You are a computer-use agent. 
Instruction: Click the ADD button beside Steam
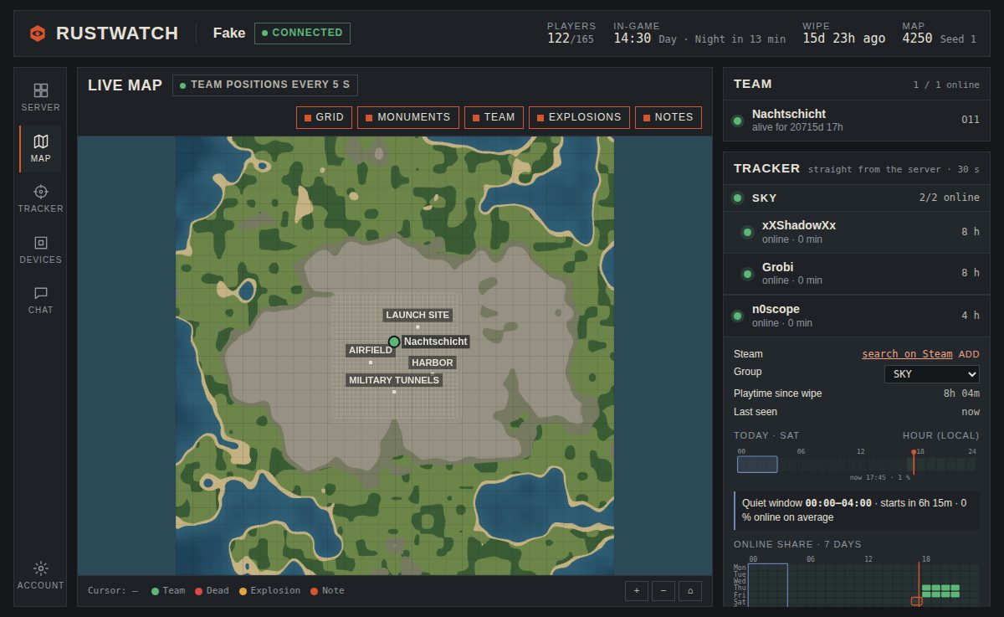[969, 354]
